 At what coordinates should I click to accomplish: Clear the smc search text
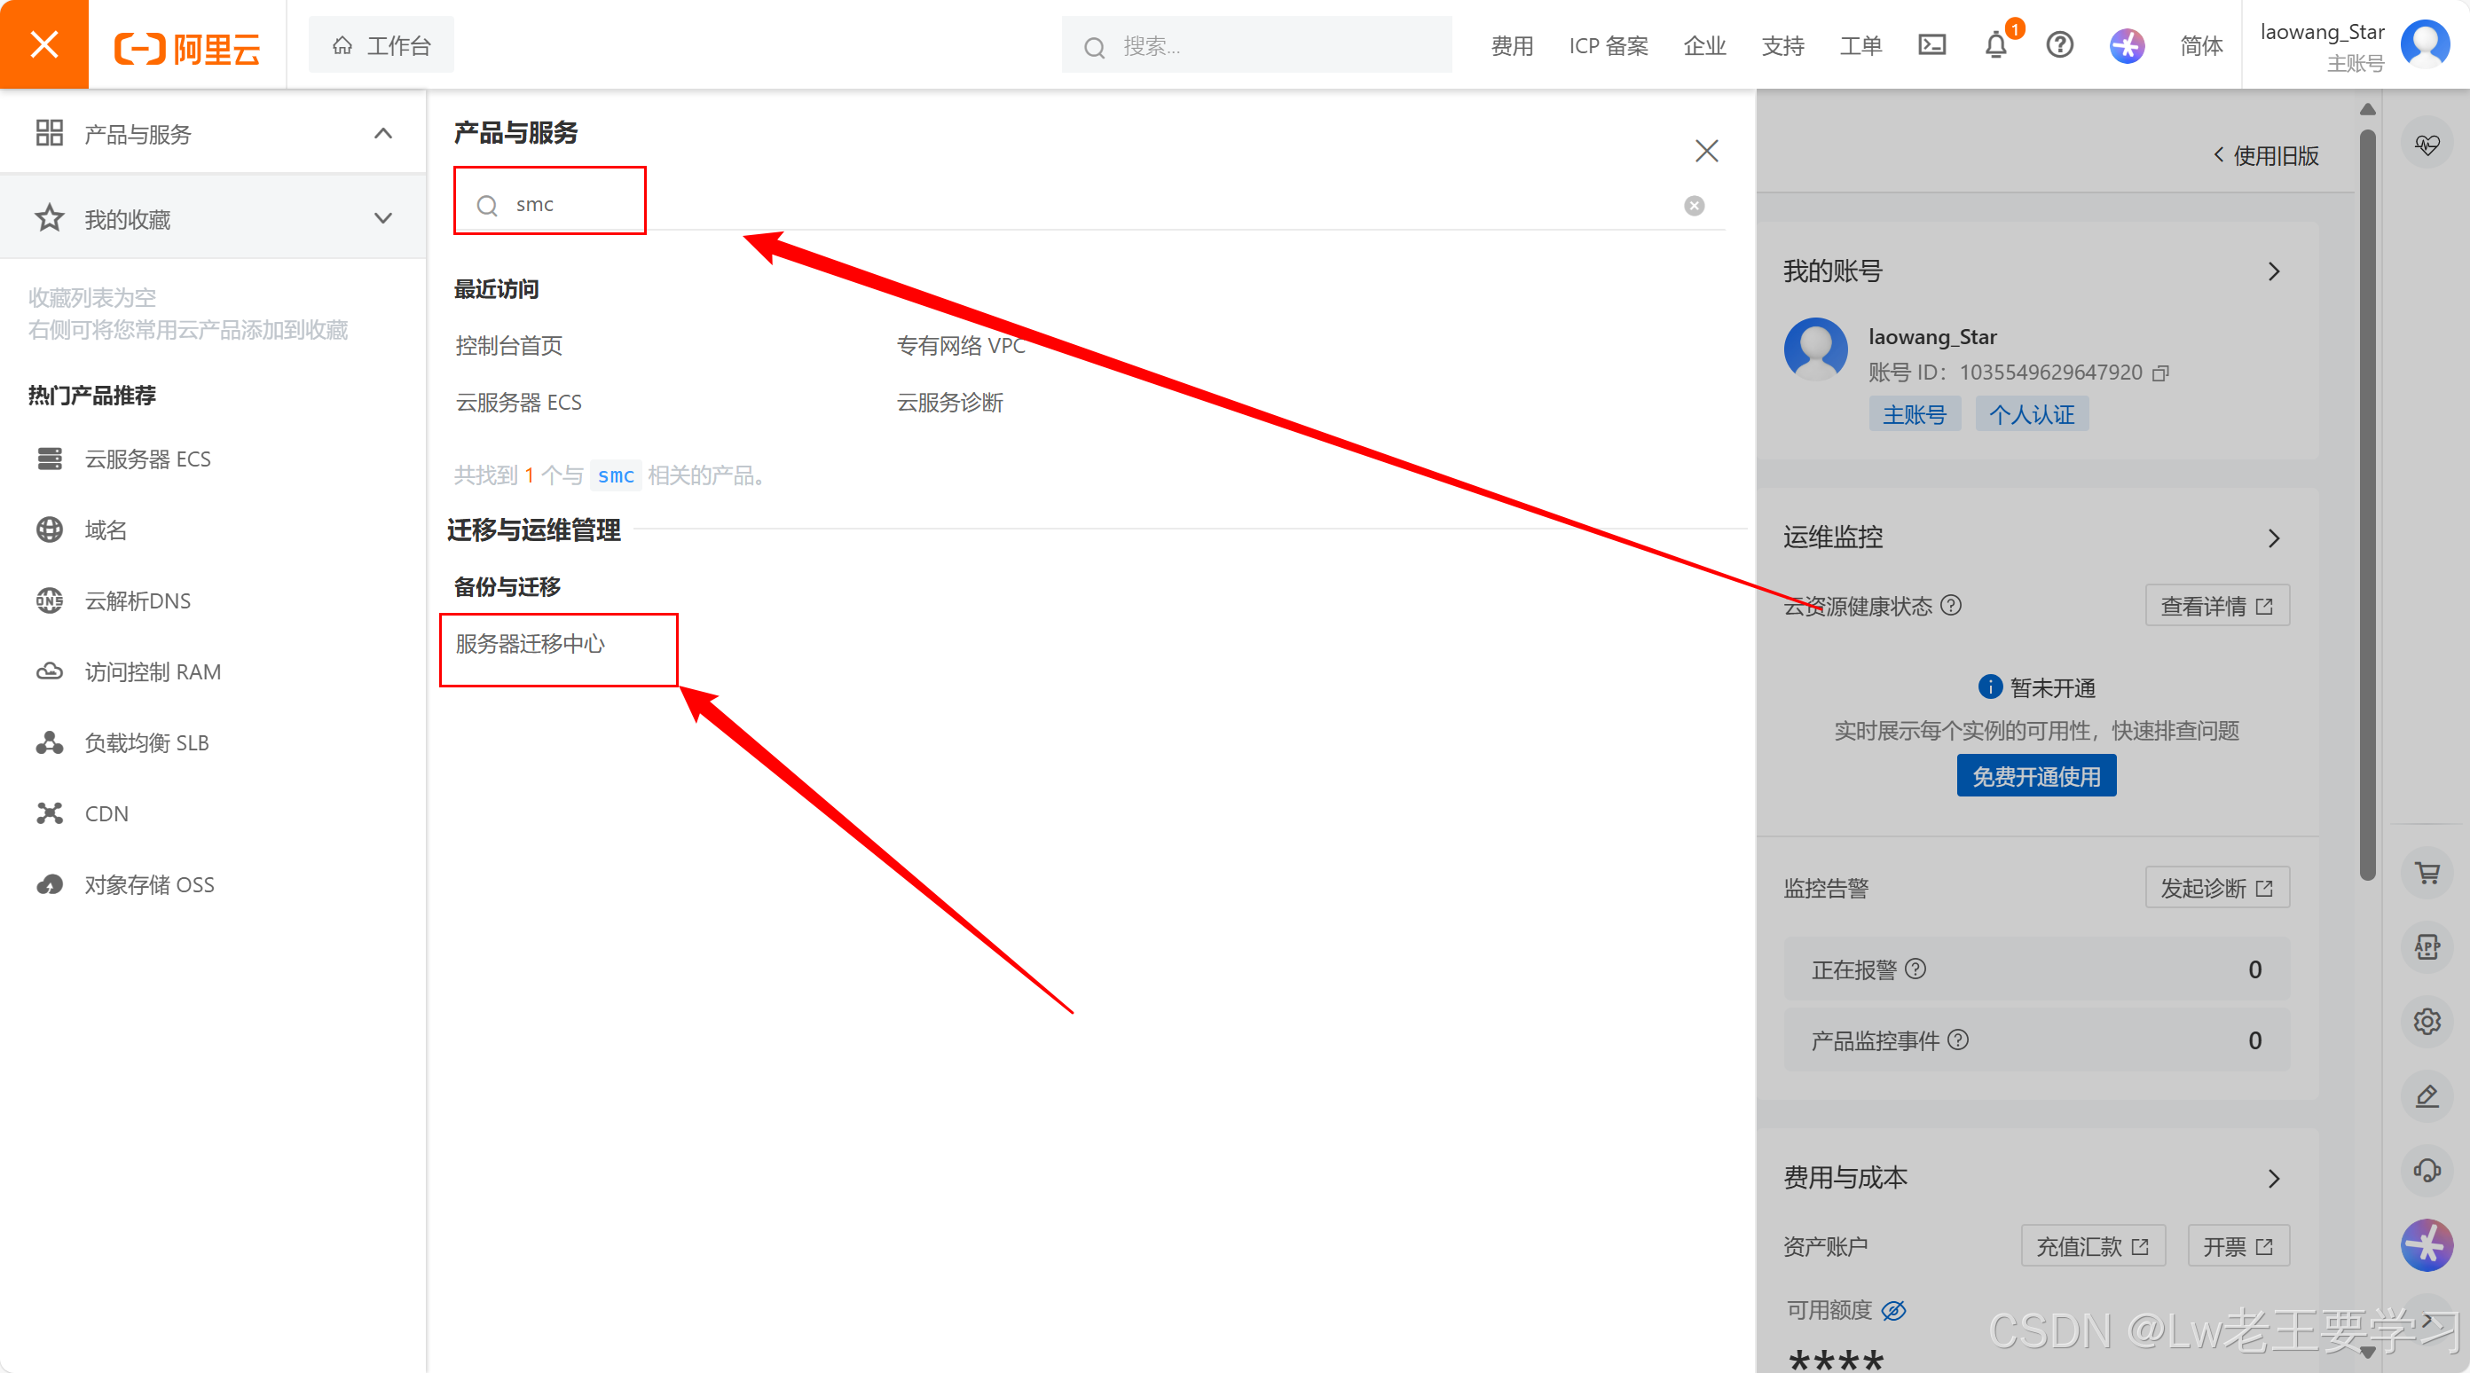click(x=1695, y=205)
